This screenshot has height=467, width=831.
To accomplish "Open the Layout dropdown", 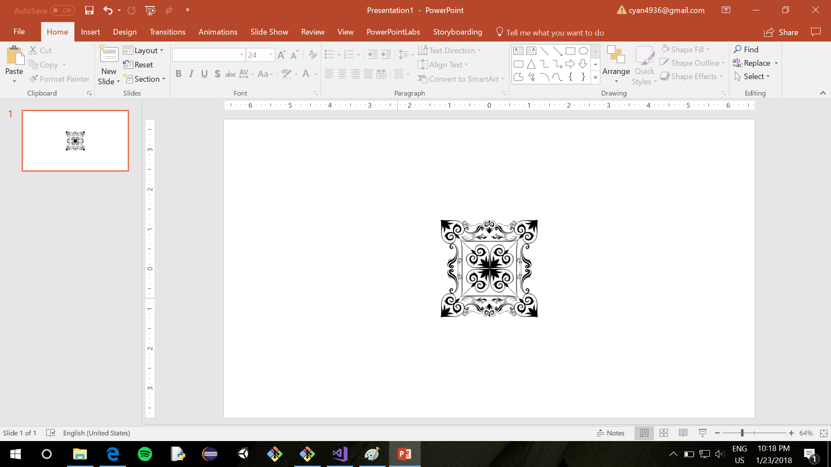I will 144,50.
